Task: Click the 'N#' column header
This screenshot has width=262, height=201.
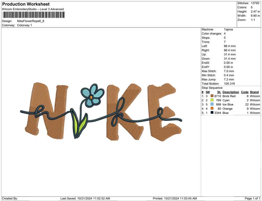Action: [x=208, y=92]
